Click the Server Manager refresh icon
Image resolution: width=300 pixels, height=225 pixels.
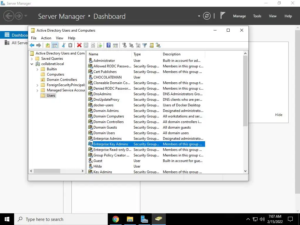click(207, 16)
